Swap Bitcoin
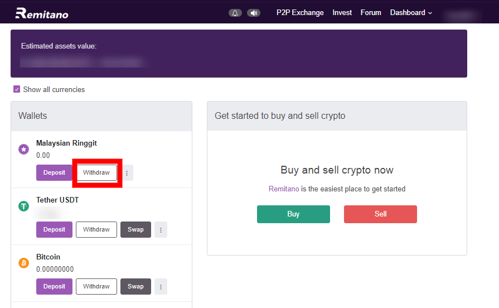 point(135,287)
